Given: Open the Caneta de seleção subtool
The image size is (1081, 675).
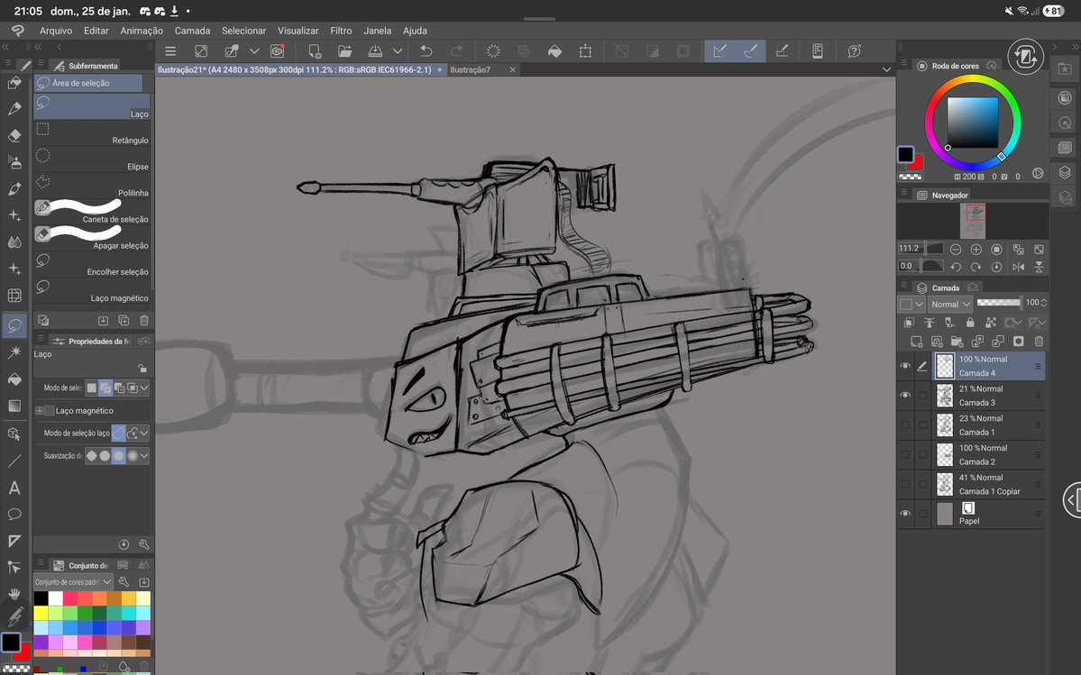Looking at the screenshot, I should tap(90, 212).
